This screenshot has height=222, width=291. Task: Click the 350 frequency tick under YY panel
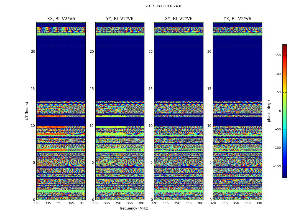118,203
